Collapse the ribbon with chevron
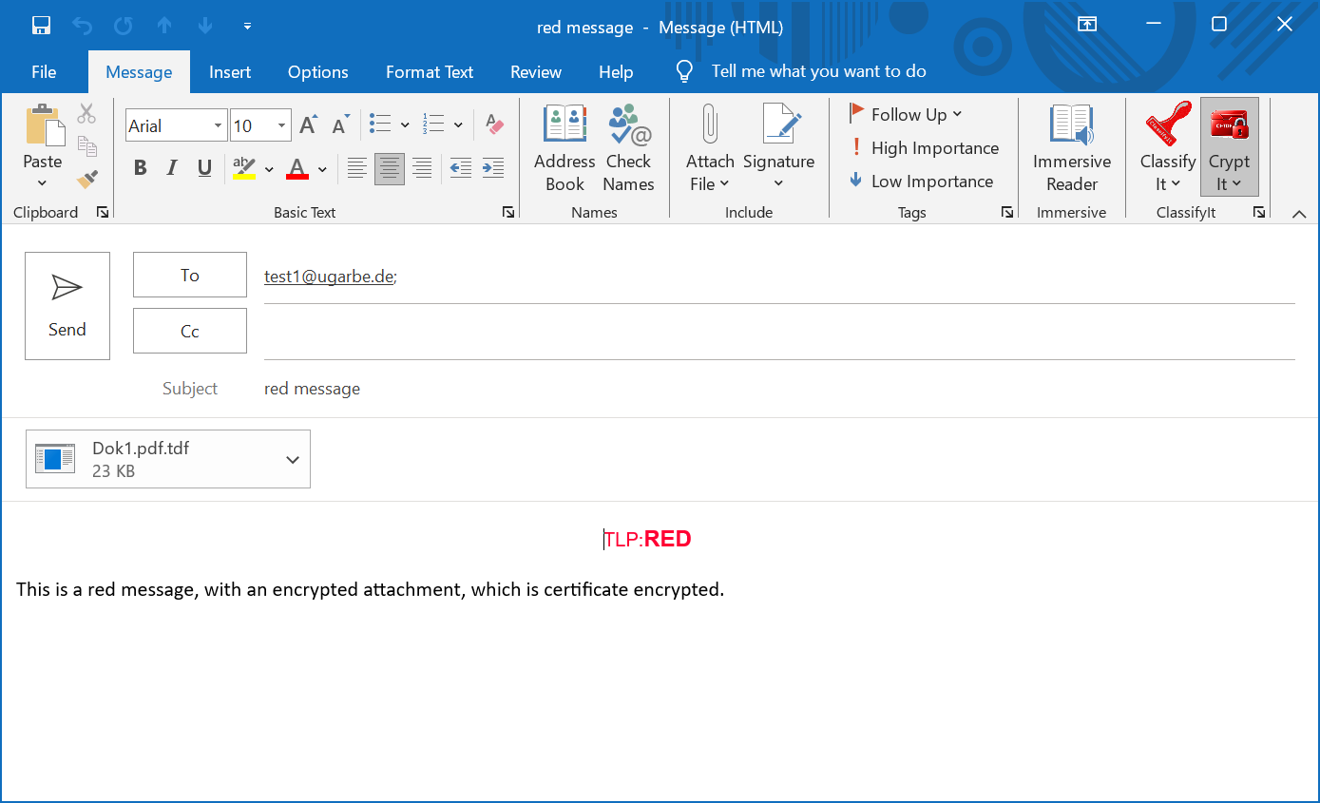 pos(1299,214)
